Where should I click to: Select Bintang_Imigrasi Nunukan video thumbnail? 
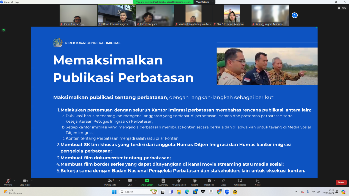(x=270, y=15)
